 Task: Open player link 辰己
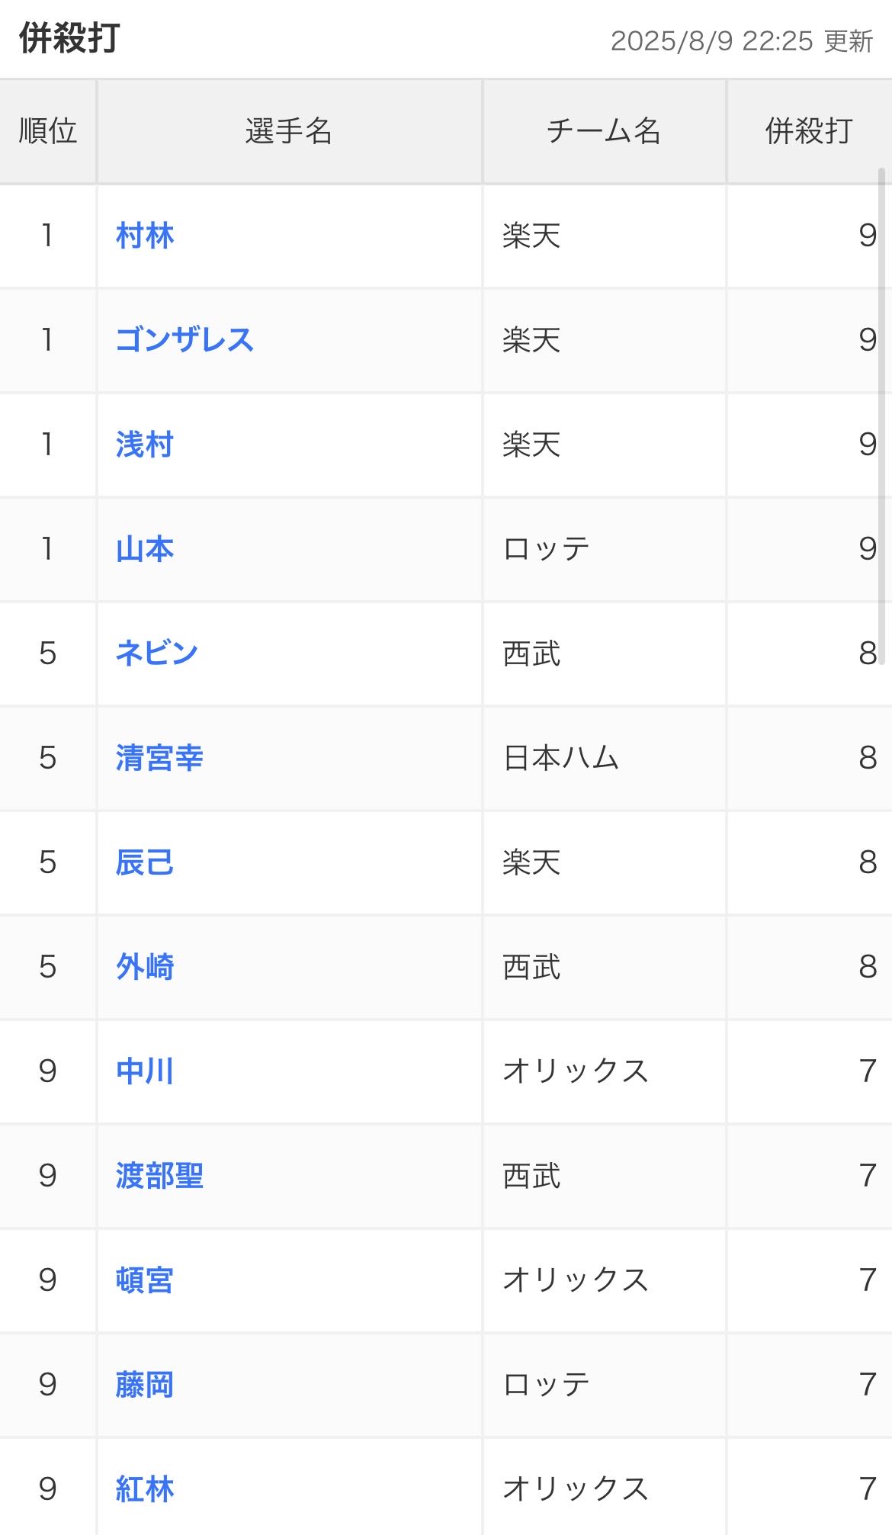tap(145, 862)
